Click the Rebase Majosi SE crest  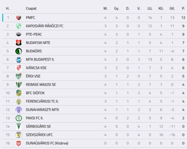coord(19,84)
